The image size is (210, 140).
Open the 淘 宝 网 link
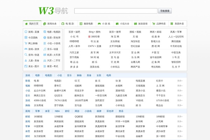[x=115, y=36]
